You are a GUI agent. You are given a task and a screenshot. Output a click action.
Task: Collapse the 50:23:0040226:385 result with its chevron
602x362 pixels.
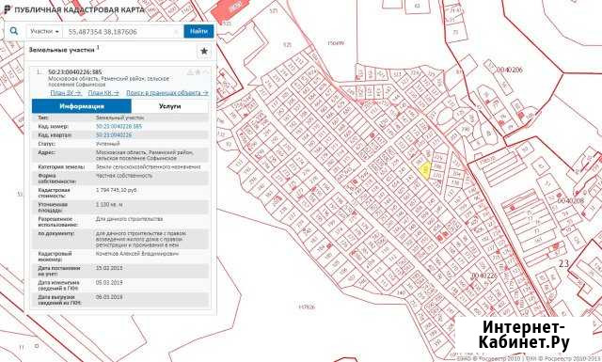[206, 72]
